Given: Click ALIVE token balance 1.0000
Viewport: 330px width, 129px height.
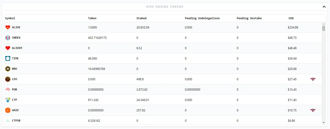Looking at the screenshot, I should click(93, 27).
